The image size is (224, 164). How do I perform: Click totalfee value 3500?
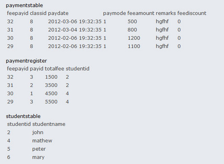click(51, 85)
